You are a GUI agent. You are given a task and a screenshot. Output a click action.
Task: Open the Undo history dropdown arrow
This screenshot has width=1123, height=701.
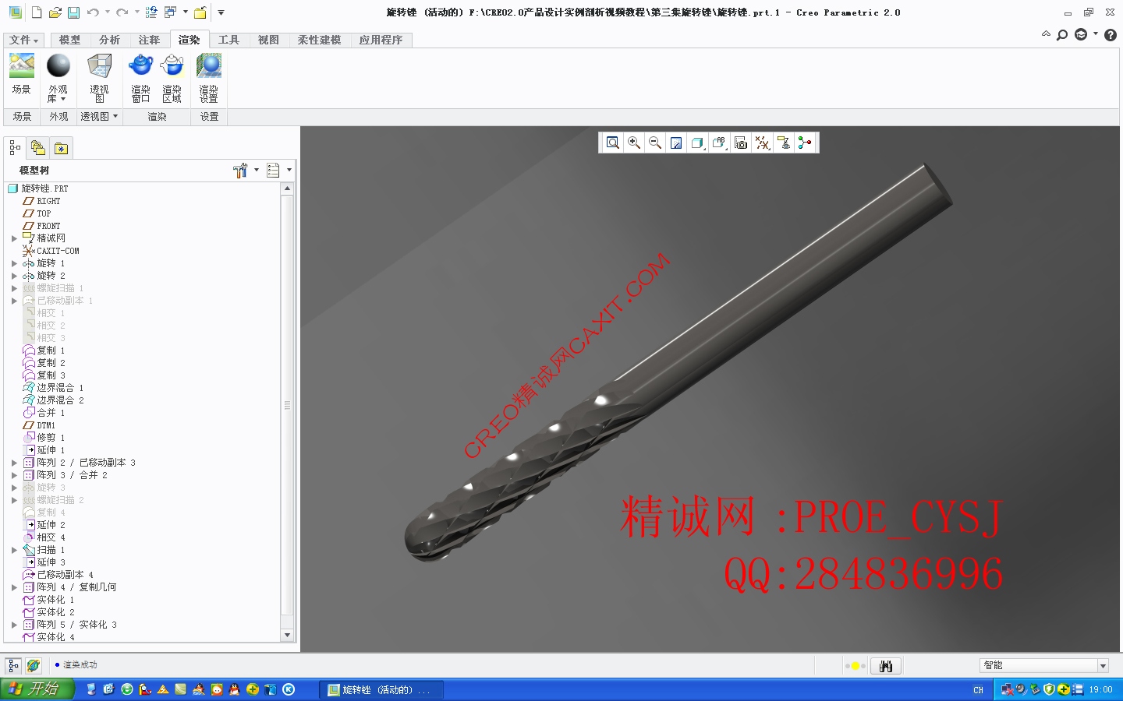tap(107, 12)
